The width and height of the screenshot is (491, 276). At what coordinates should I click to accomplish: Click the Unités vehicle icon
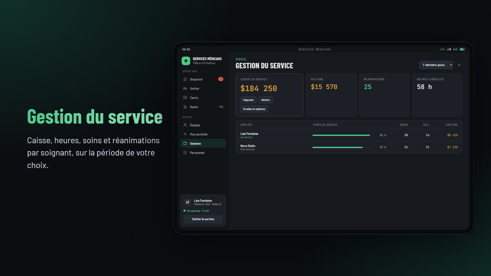[x=185, y=88]
